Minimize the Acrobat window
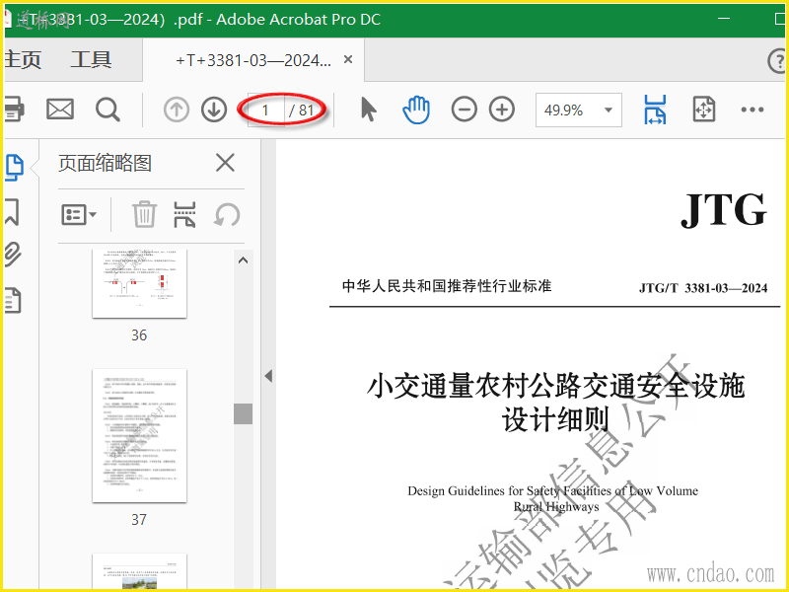 pyautogui.click(x=724, y=18)
